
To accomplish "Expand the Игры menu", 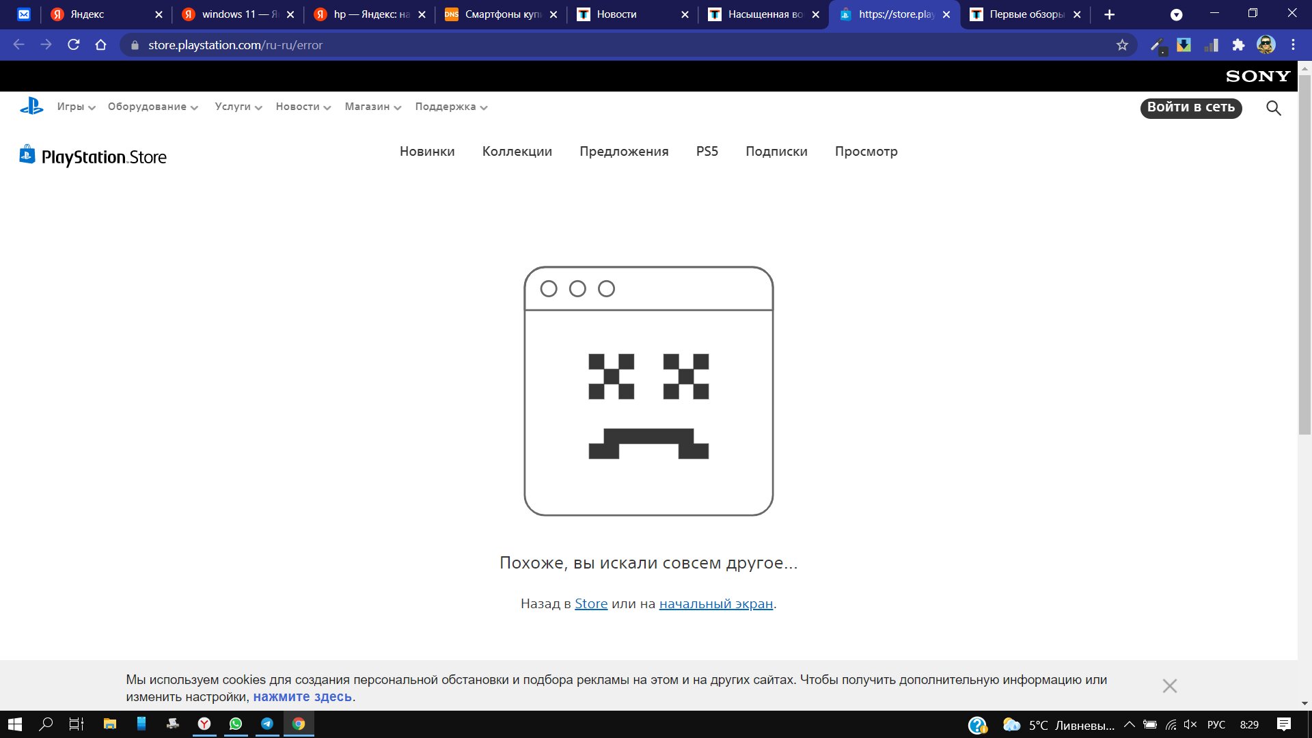I will [76, 107].
